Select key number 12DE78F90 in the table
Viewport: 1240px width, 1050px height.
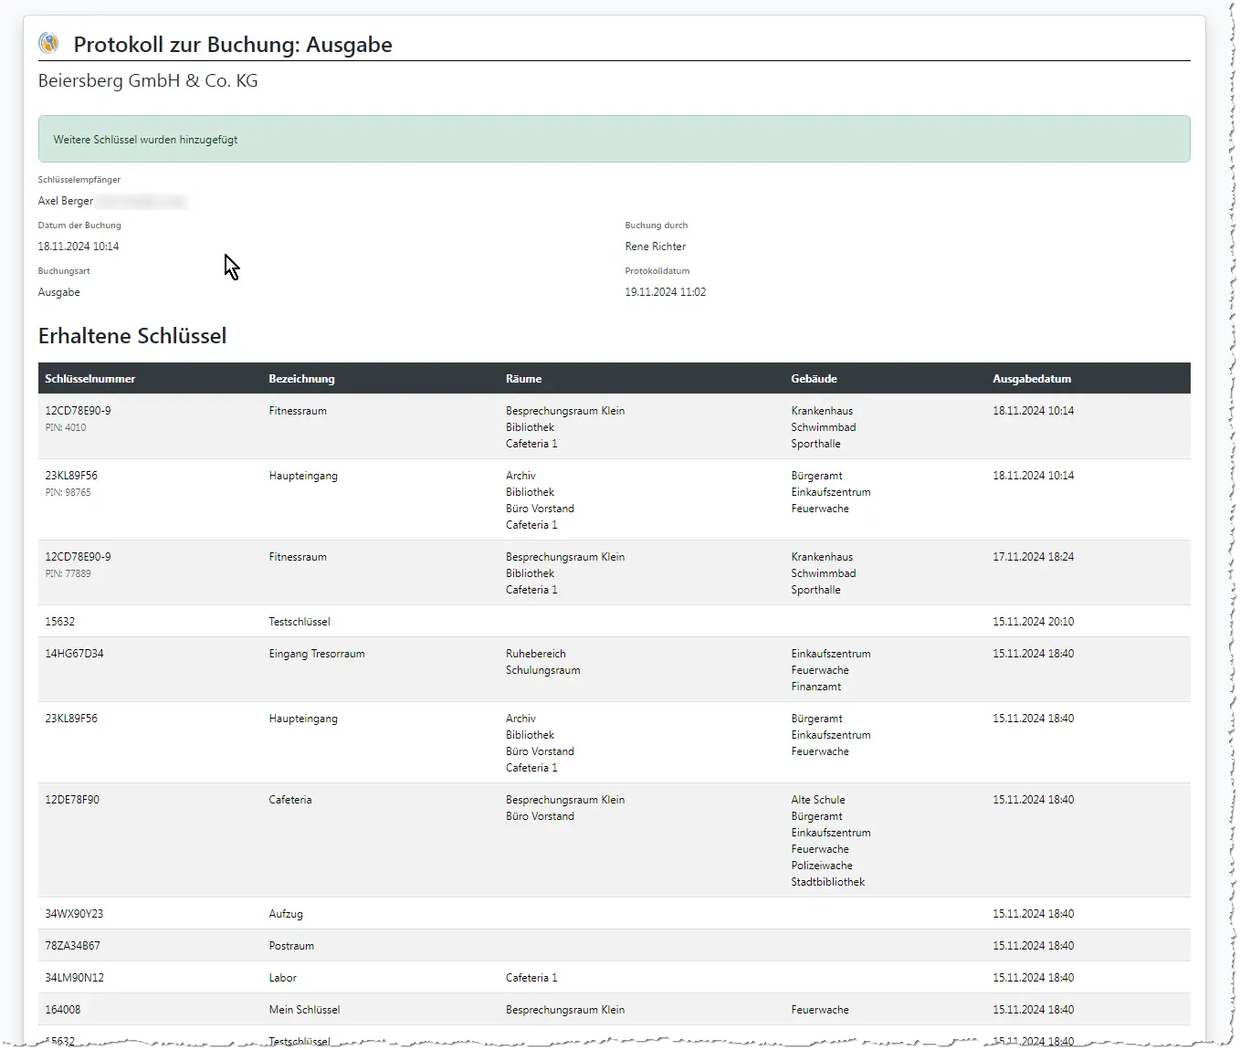pyautogui.click(x=72, y=800)
